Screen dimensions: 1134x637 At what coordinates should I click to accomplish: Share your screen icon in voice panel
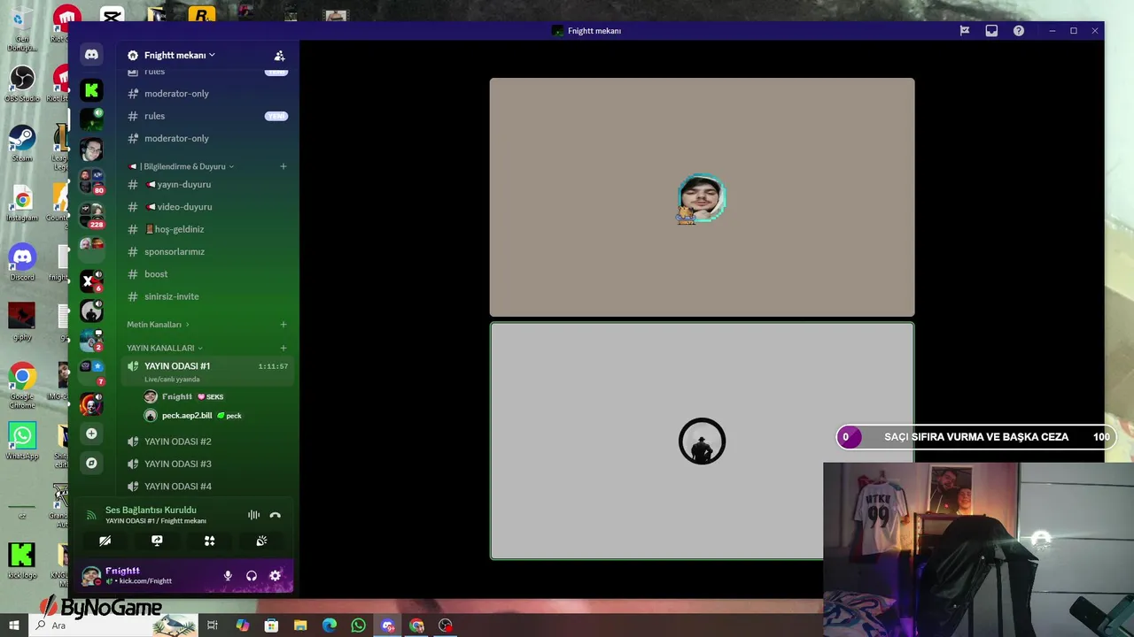click(x=157, y=541)
